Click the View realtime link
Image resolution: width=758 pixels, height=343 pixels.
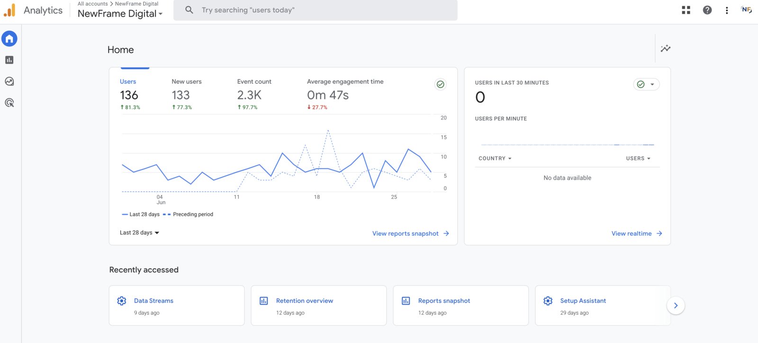click(x=632, y=234)
